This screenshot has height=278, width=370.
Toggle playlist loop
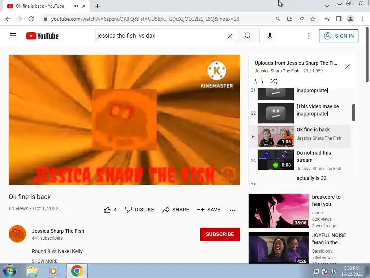tap(259, 81)
